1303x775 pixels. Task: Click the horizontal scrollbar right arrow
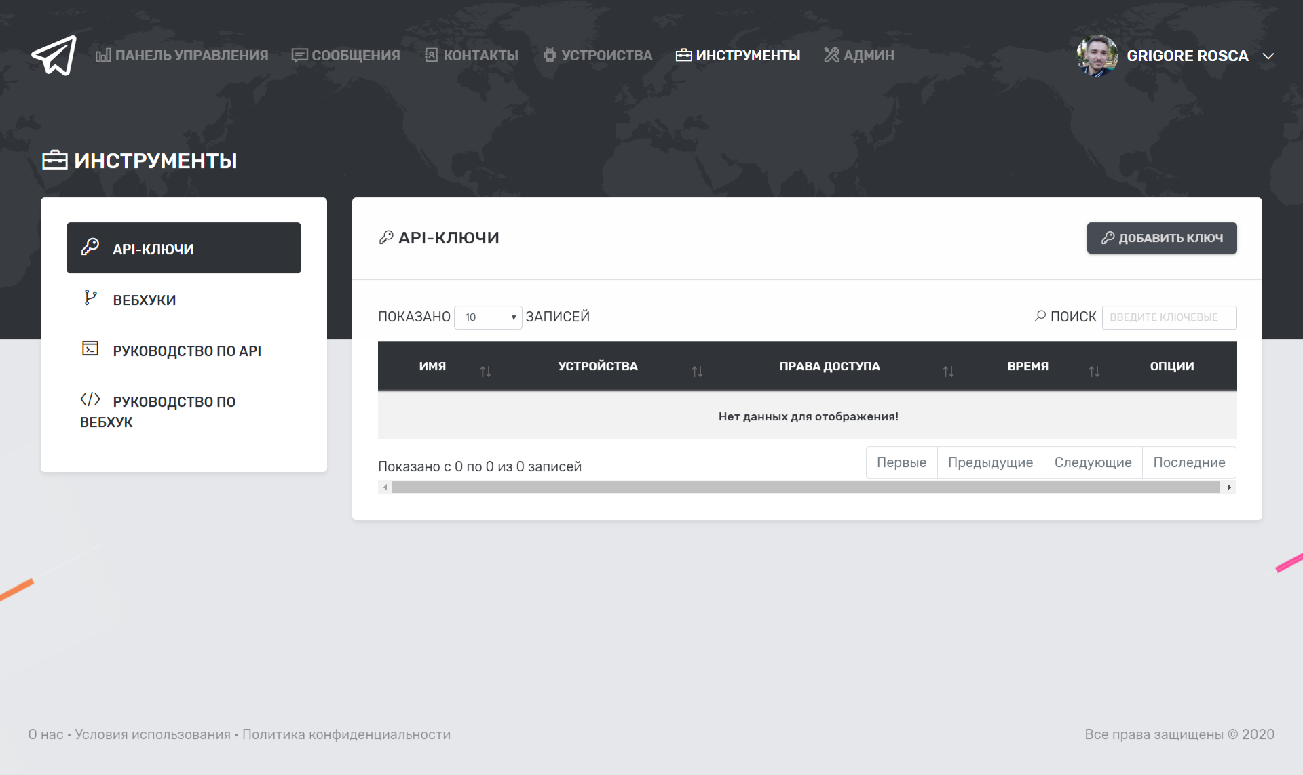1229,488
